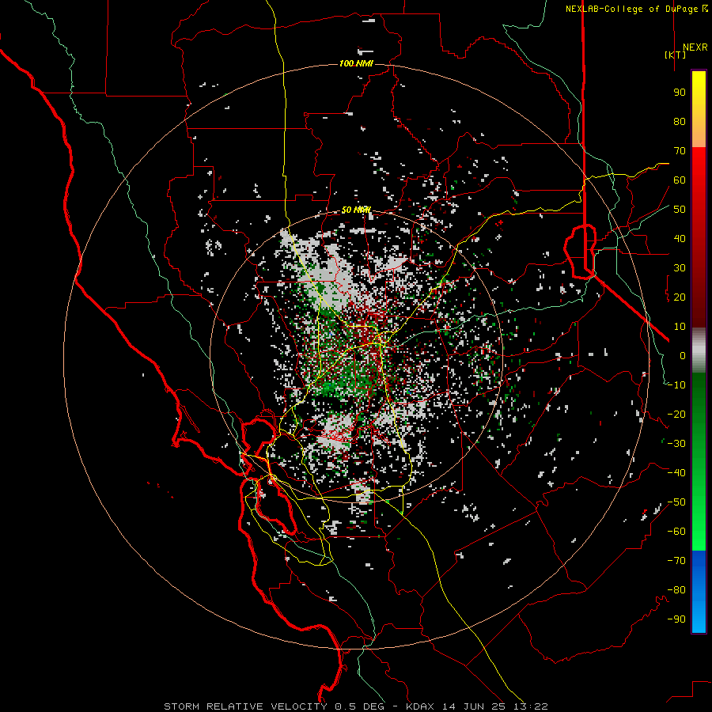Image resolution: width=712 pixels, height=712 pixels.
Task: Click the -10 value on velocity scale
Action: coord(676,385)
